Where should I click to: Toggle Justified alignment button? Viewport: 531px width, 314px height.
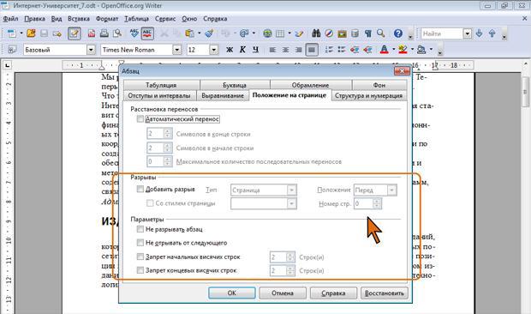312,50
